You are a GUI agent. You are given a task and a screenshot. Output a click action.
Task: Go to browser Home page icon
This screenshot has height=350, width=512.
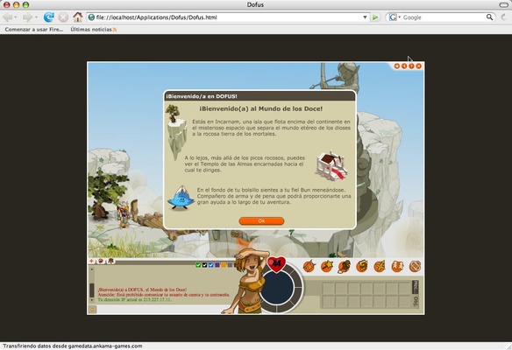(x=78, y=17)
